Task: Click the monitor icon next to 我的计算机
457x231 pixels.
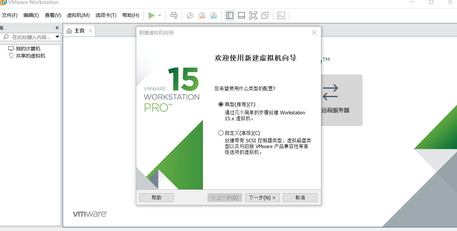Action: point(11,49)
